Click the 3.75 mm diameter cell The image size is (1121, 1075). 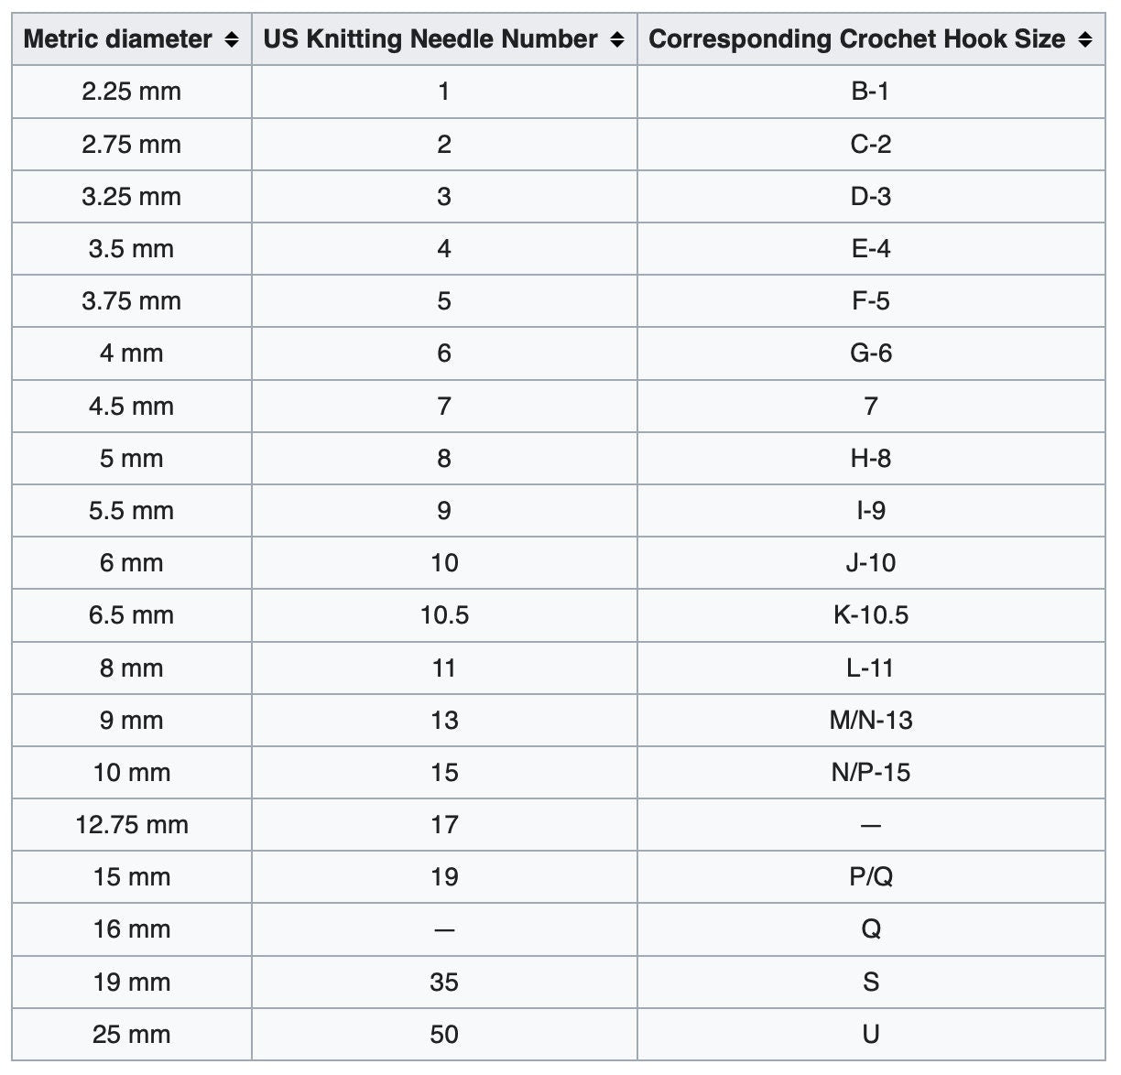pyautogui.click(x=132, y=301)
